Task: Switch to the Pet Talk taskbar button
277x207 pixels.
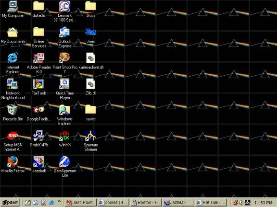Action: click(x=211, y=202)
